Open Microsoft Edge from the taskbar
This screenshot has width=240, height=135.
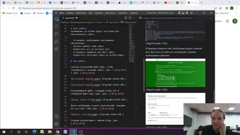(34, 132)
